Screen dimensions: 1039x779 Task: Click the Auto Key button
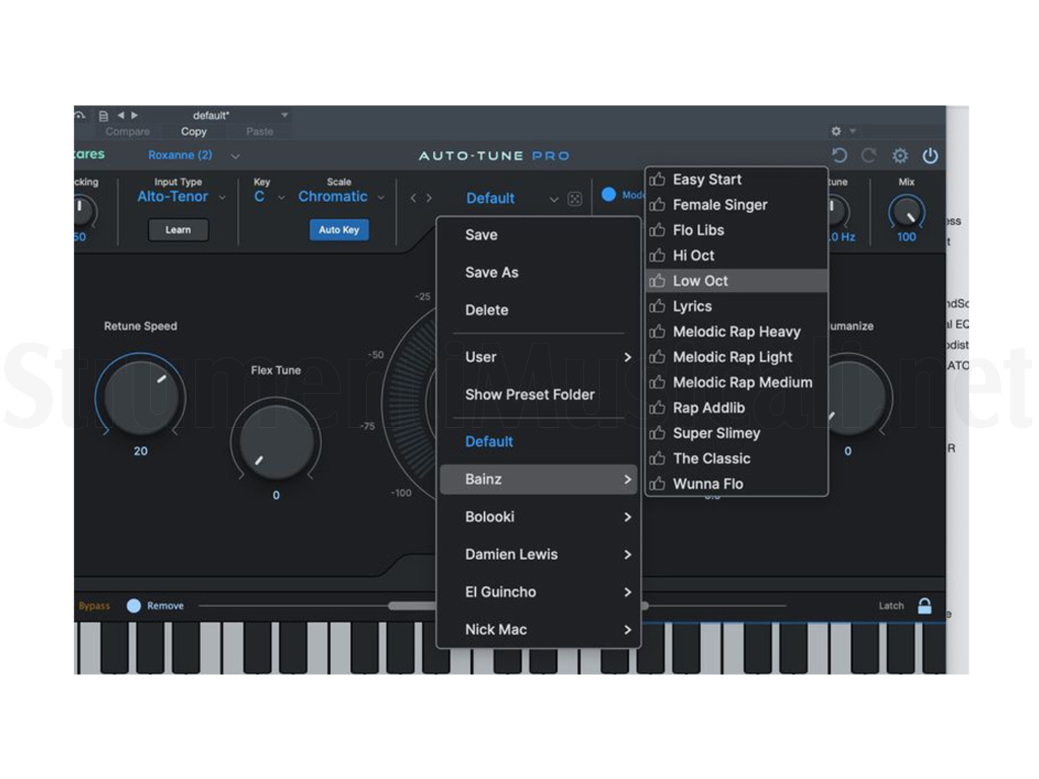tap(339, 230)
